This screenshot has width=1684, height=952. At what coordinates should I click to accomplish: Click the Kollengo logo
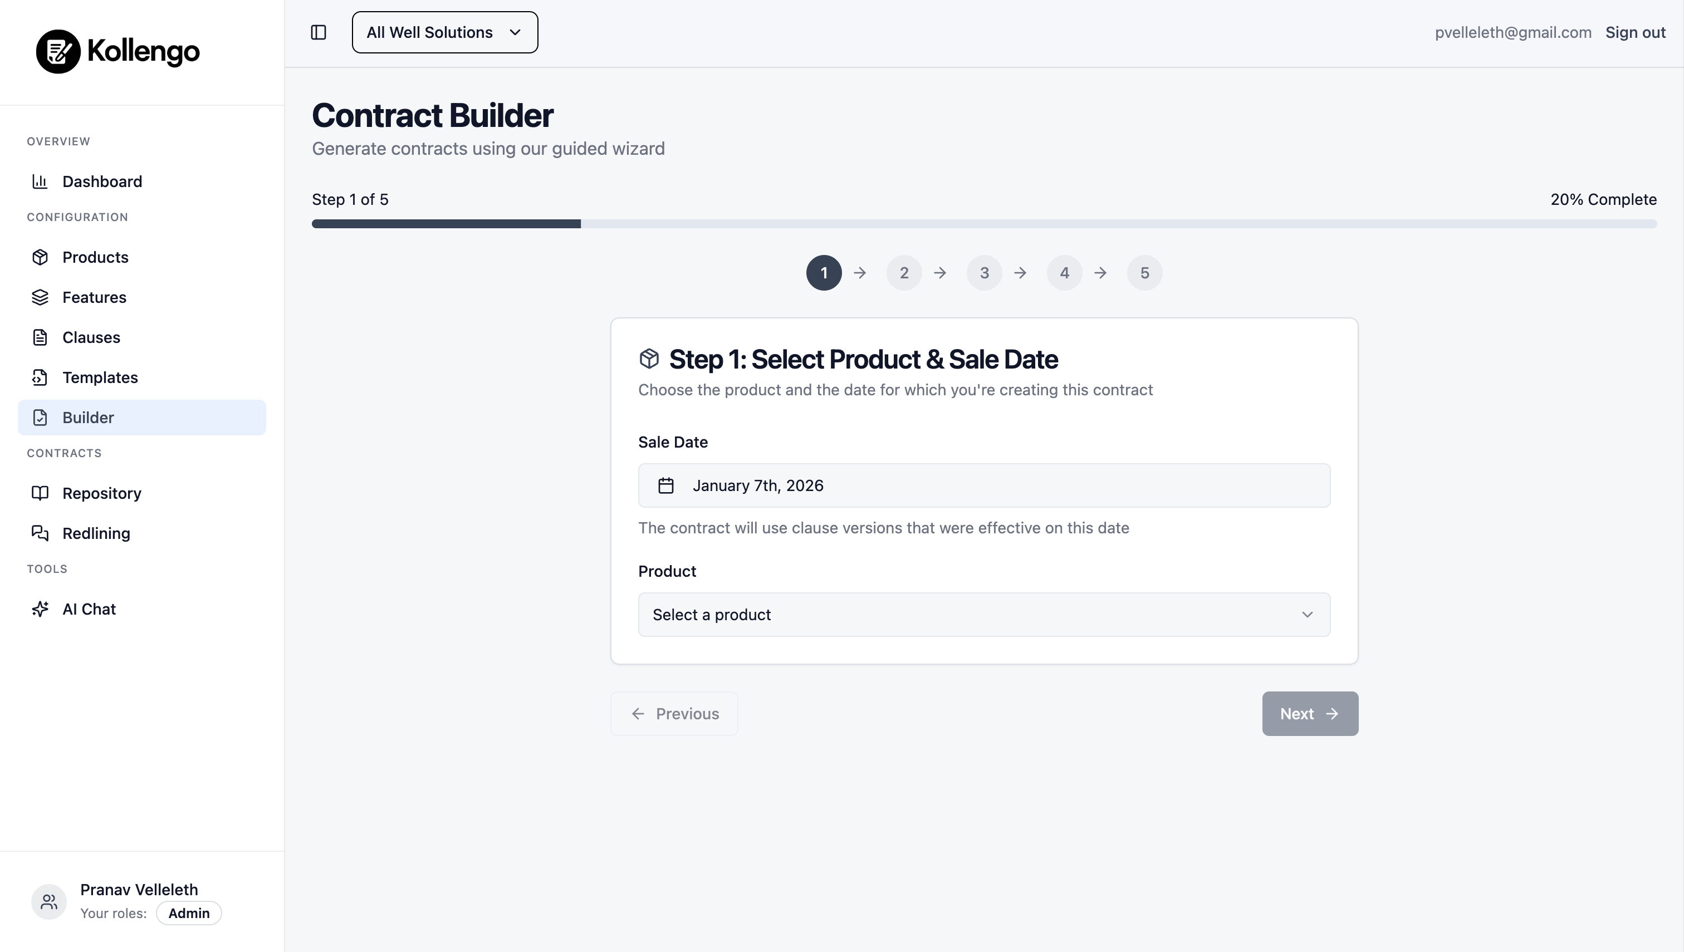(x=118, y=51)
